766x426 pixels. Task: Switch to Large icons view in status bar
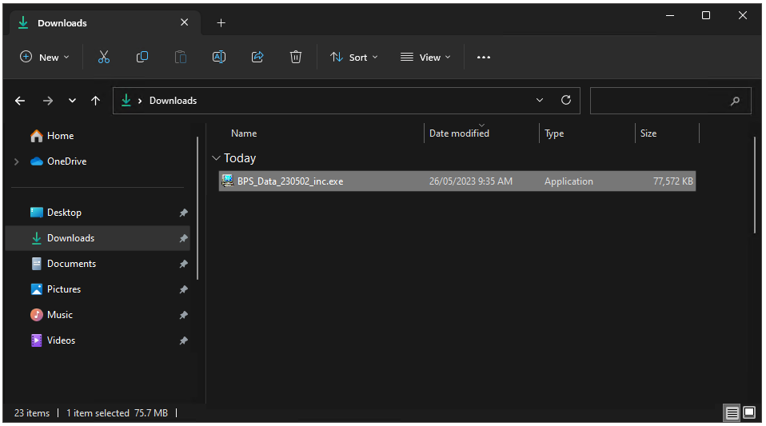tap(749, 412)
